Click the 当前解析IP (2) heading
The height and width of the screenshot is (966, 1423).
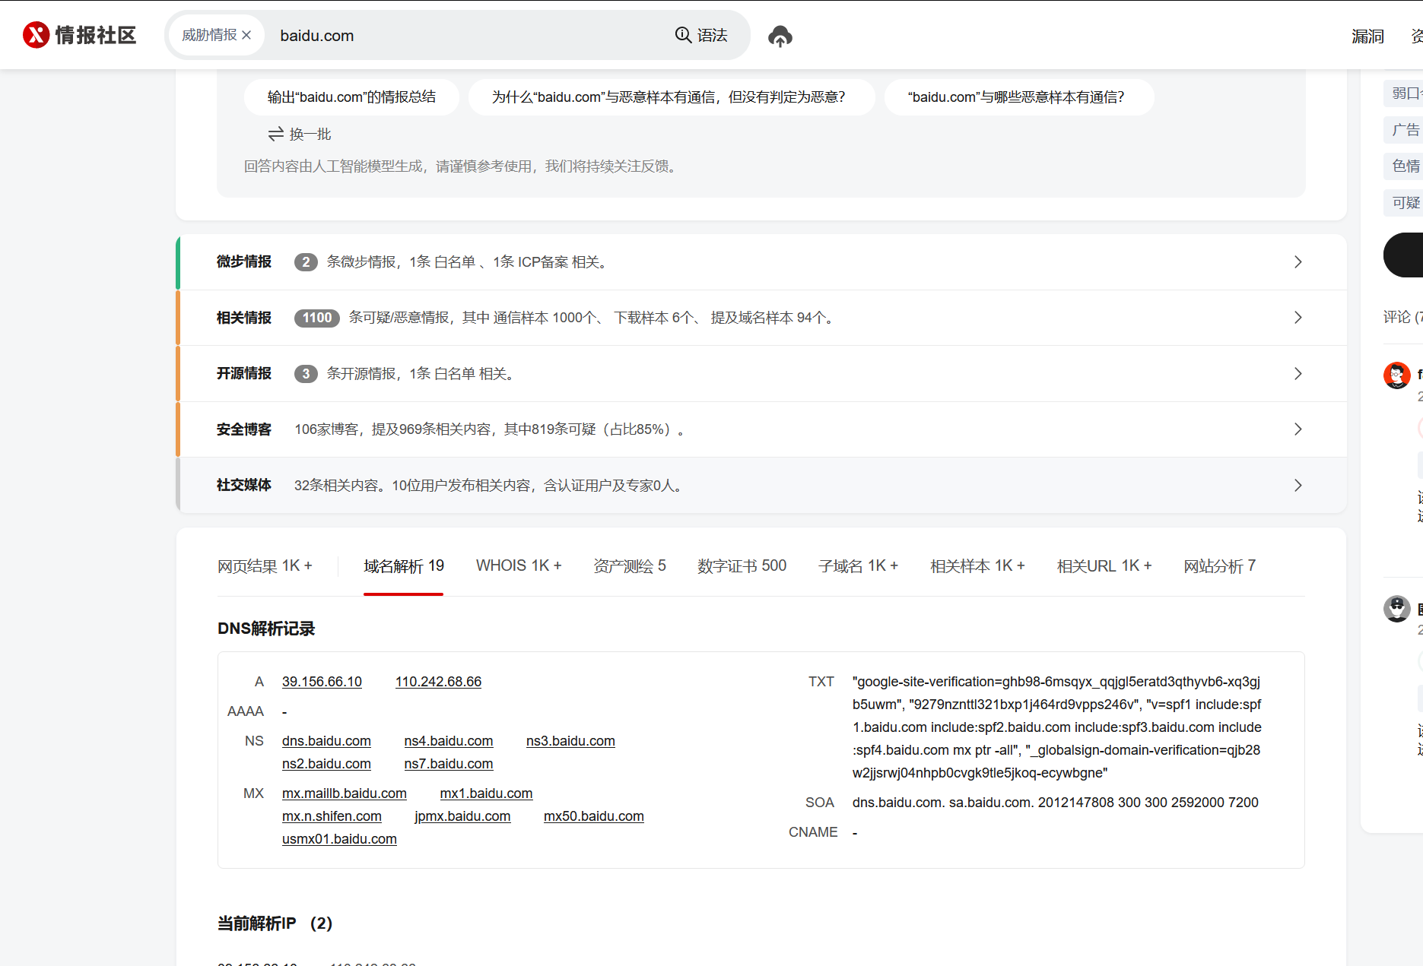point(275,923)
